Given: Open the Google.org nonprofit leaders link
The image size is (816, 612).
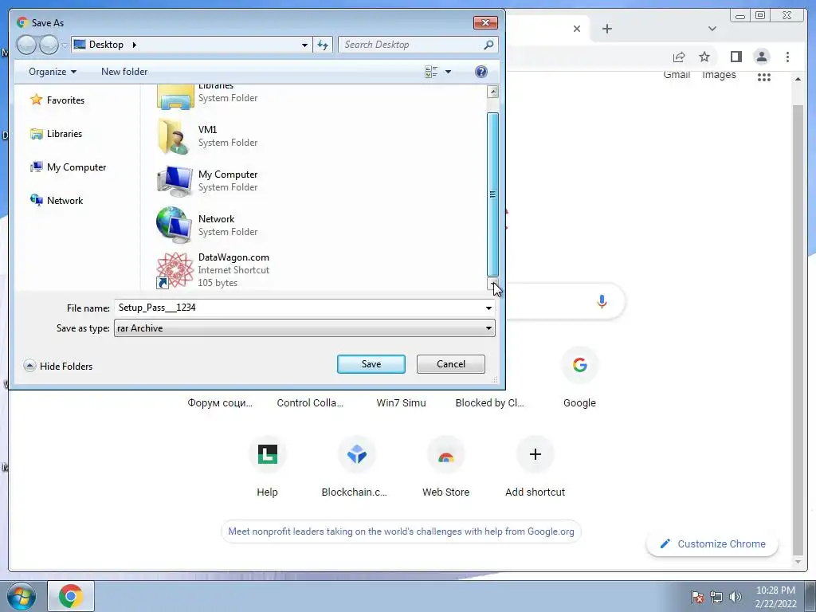Looking at the screenshot, I should (402, 532).
